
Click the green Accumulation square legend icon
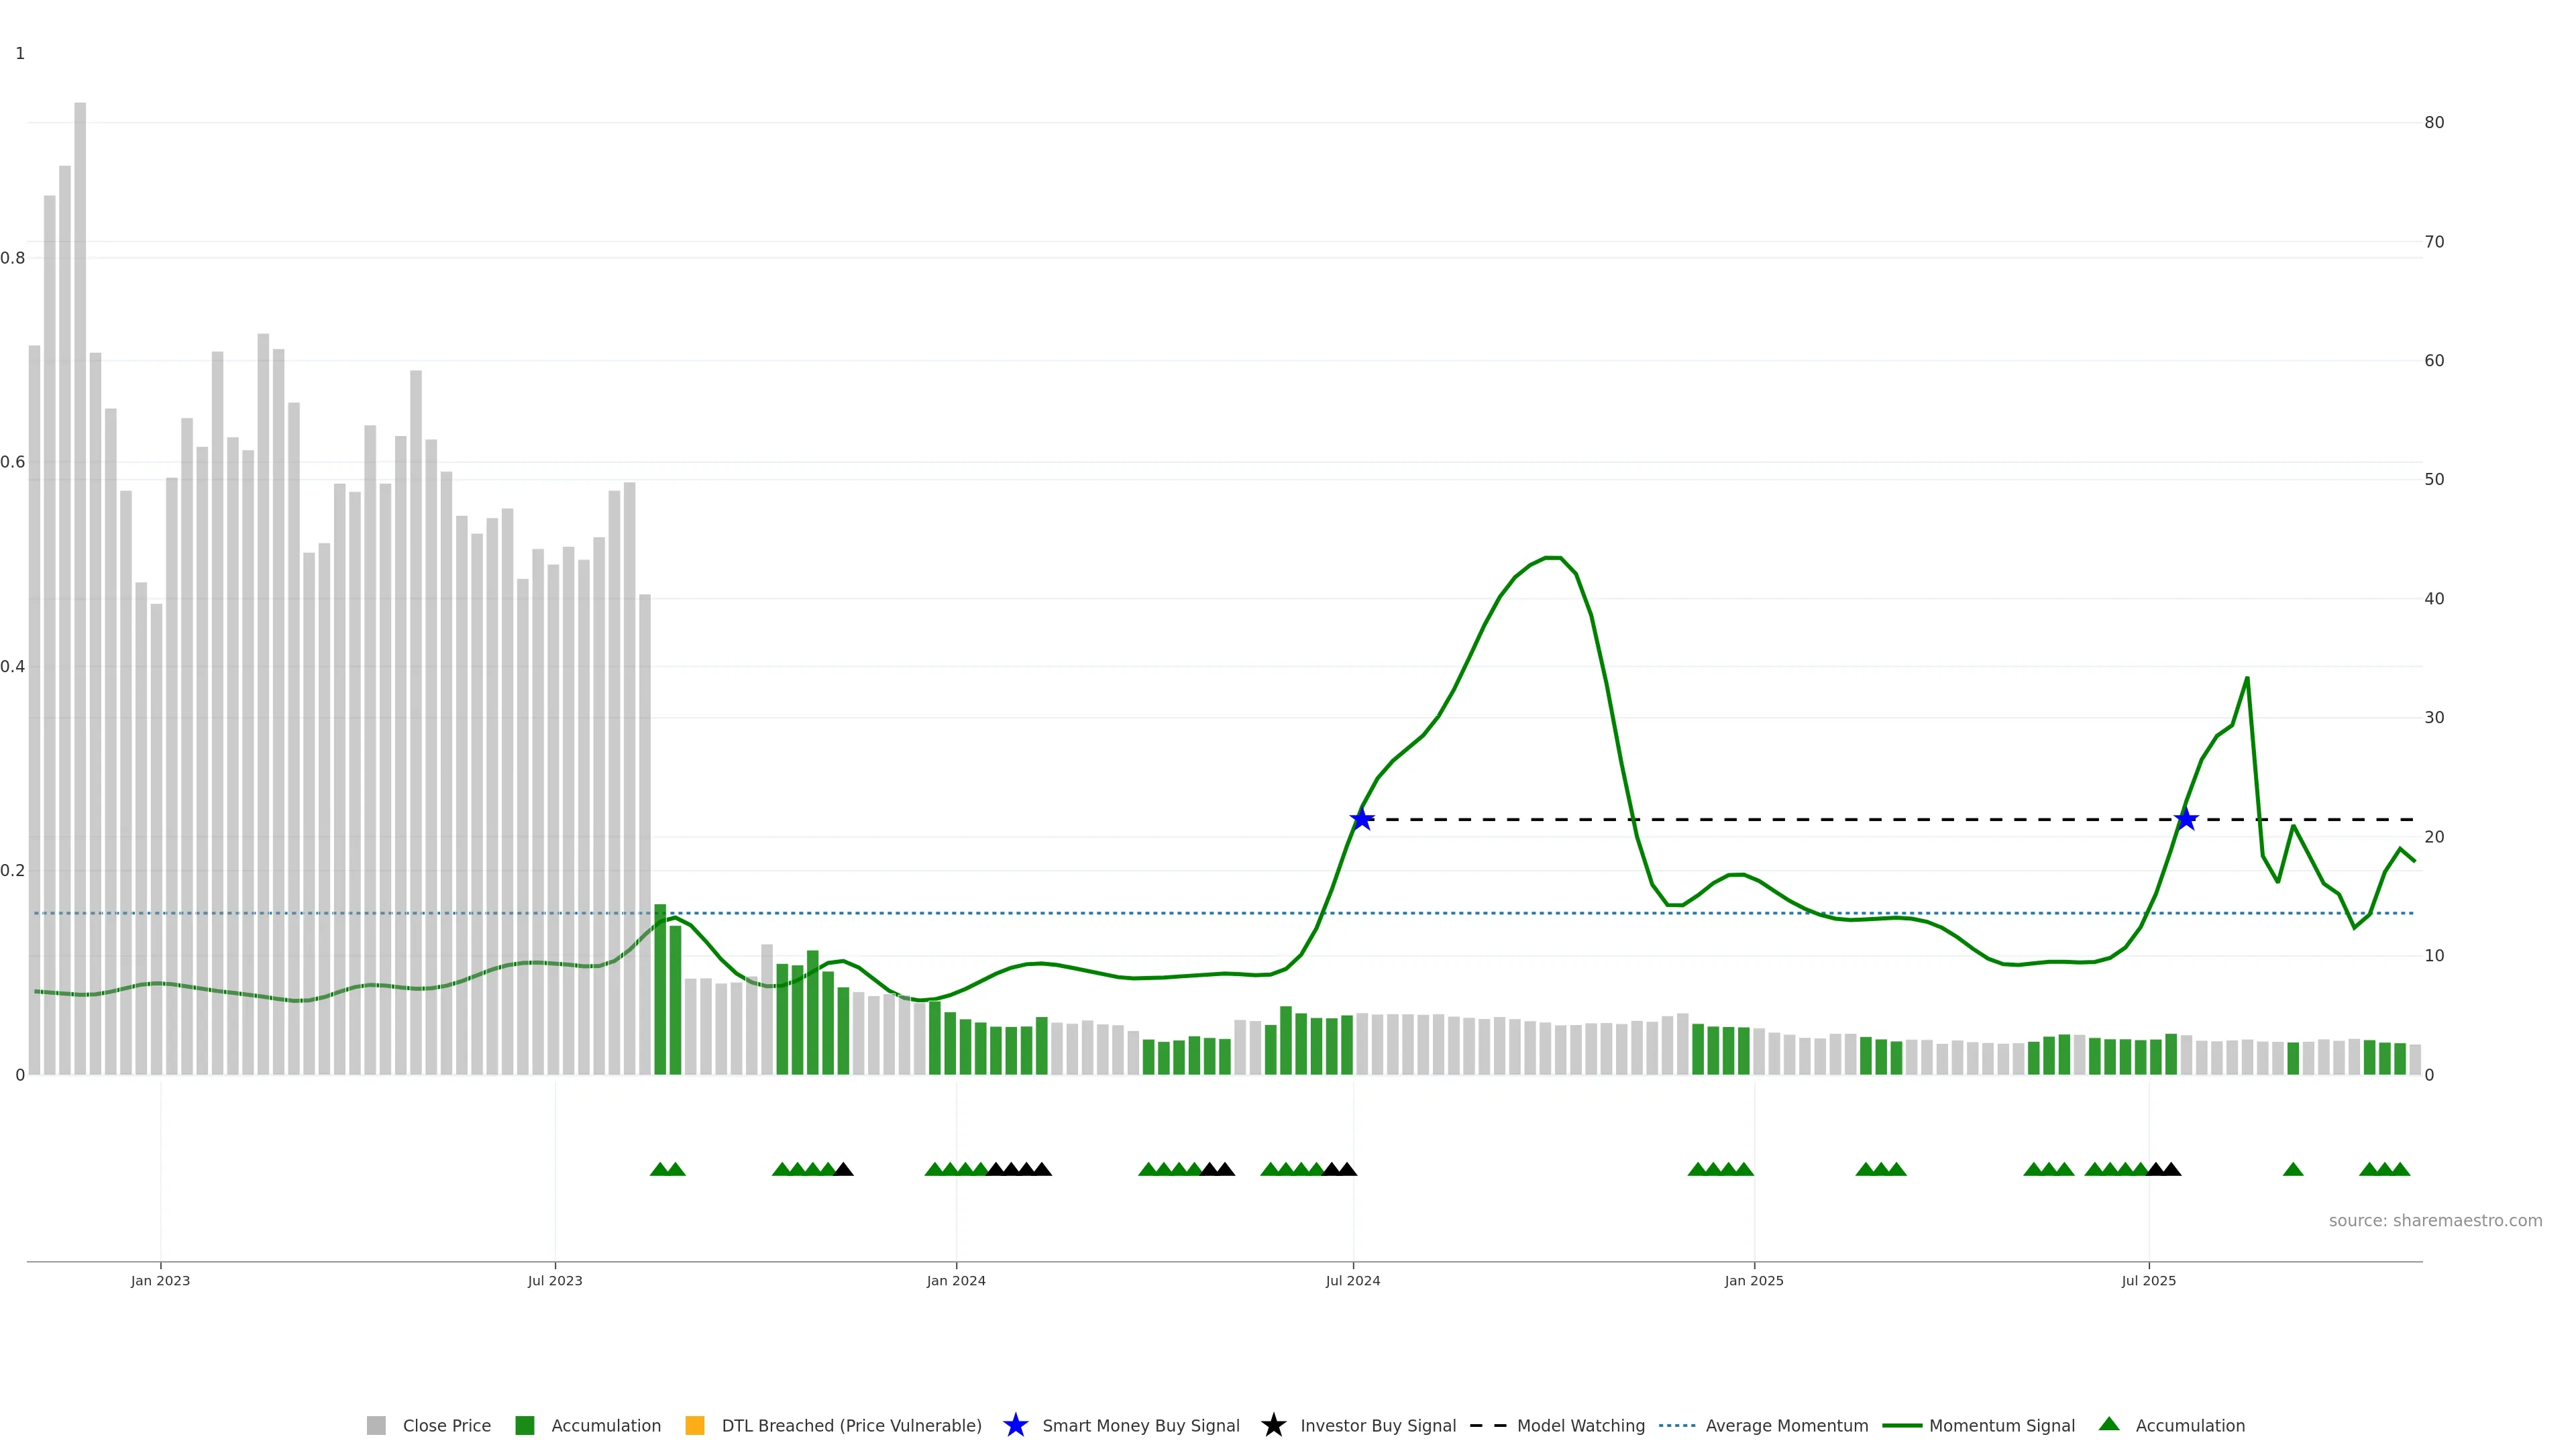pyautogui.click(x=524, y=1425)
